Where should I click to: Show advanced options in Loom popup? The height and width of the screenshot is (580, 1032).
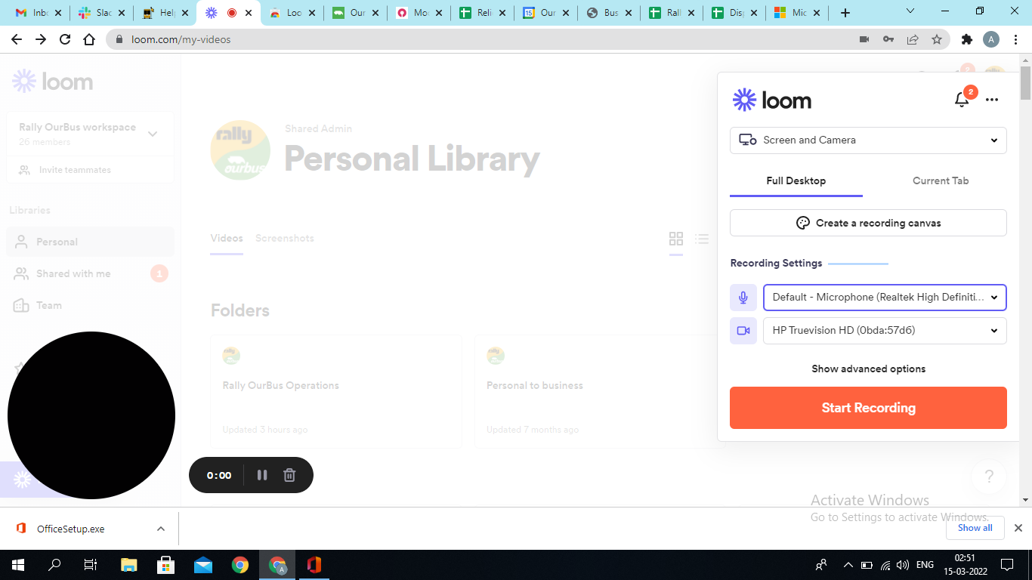[868, 369]
